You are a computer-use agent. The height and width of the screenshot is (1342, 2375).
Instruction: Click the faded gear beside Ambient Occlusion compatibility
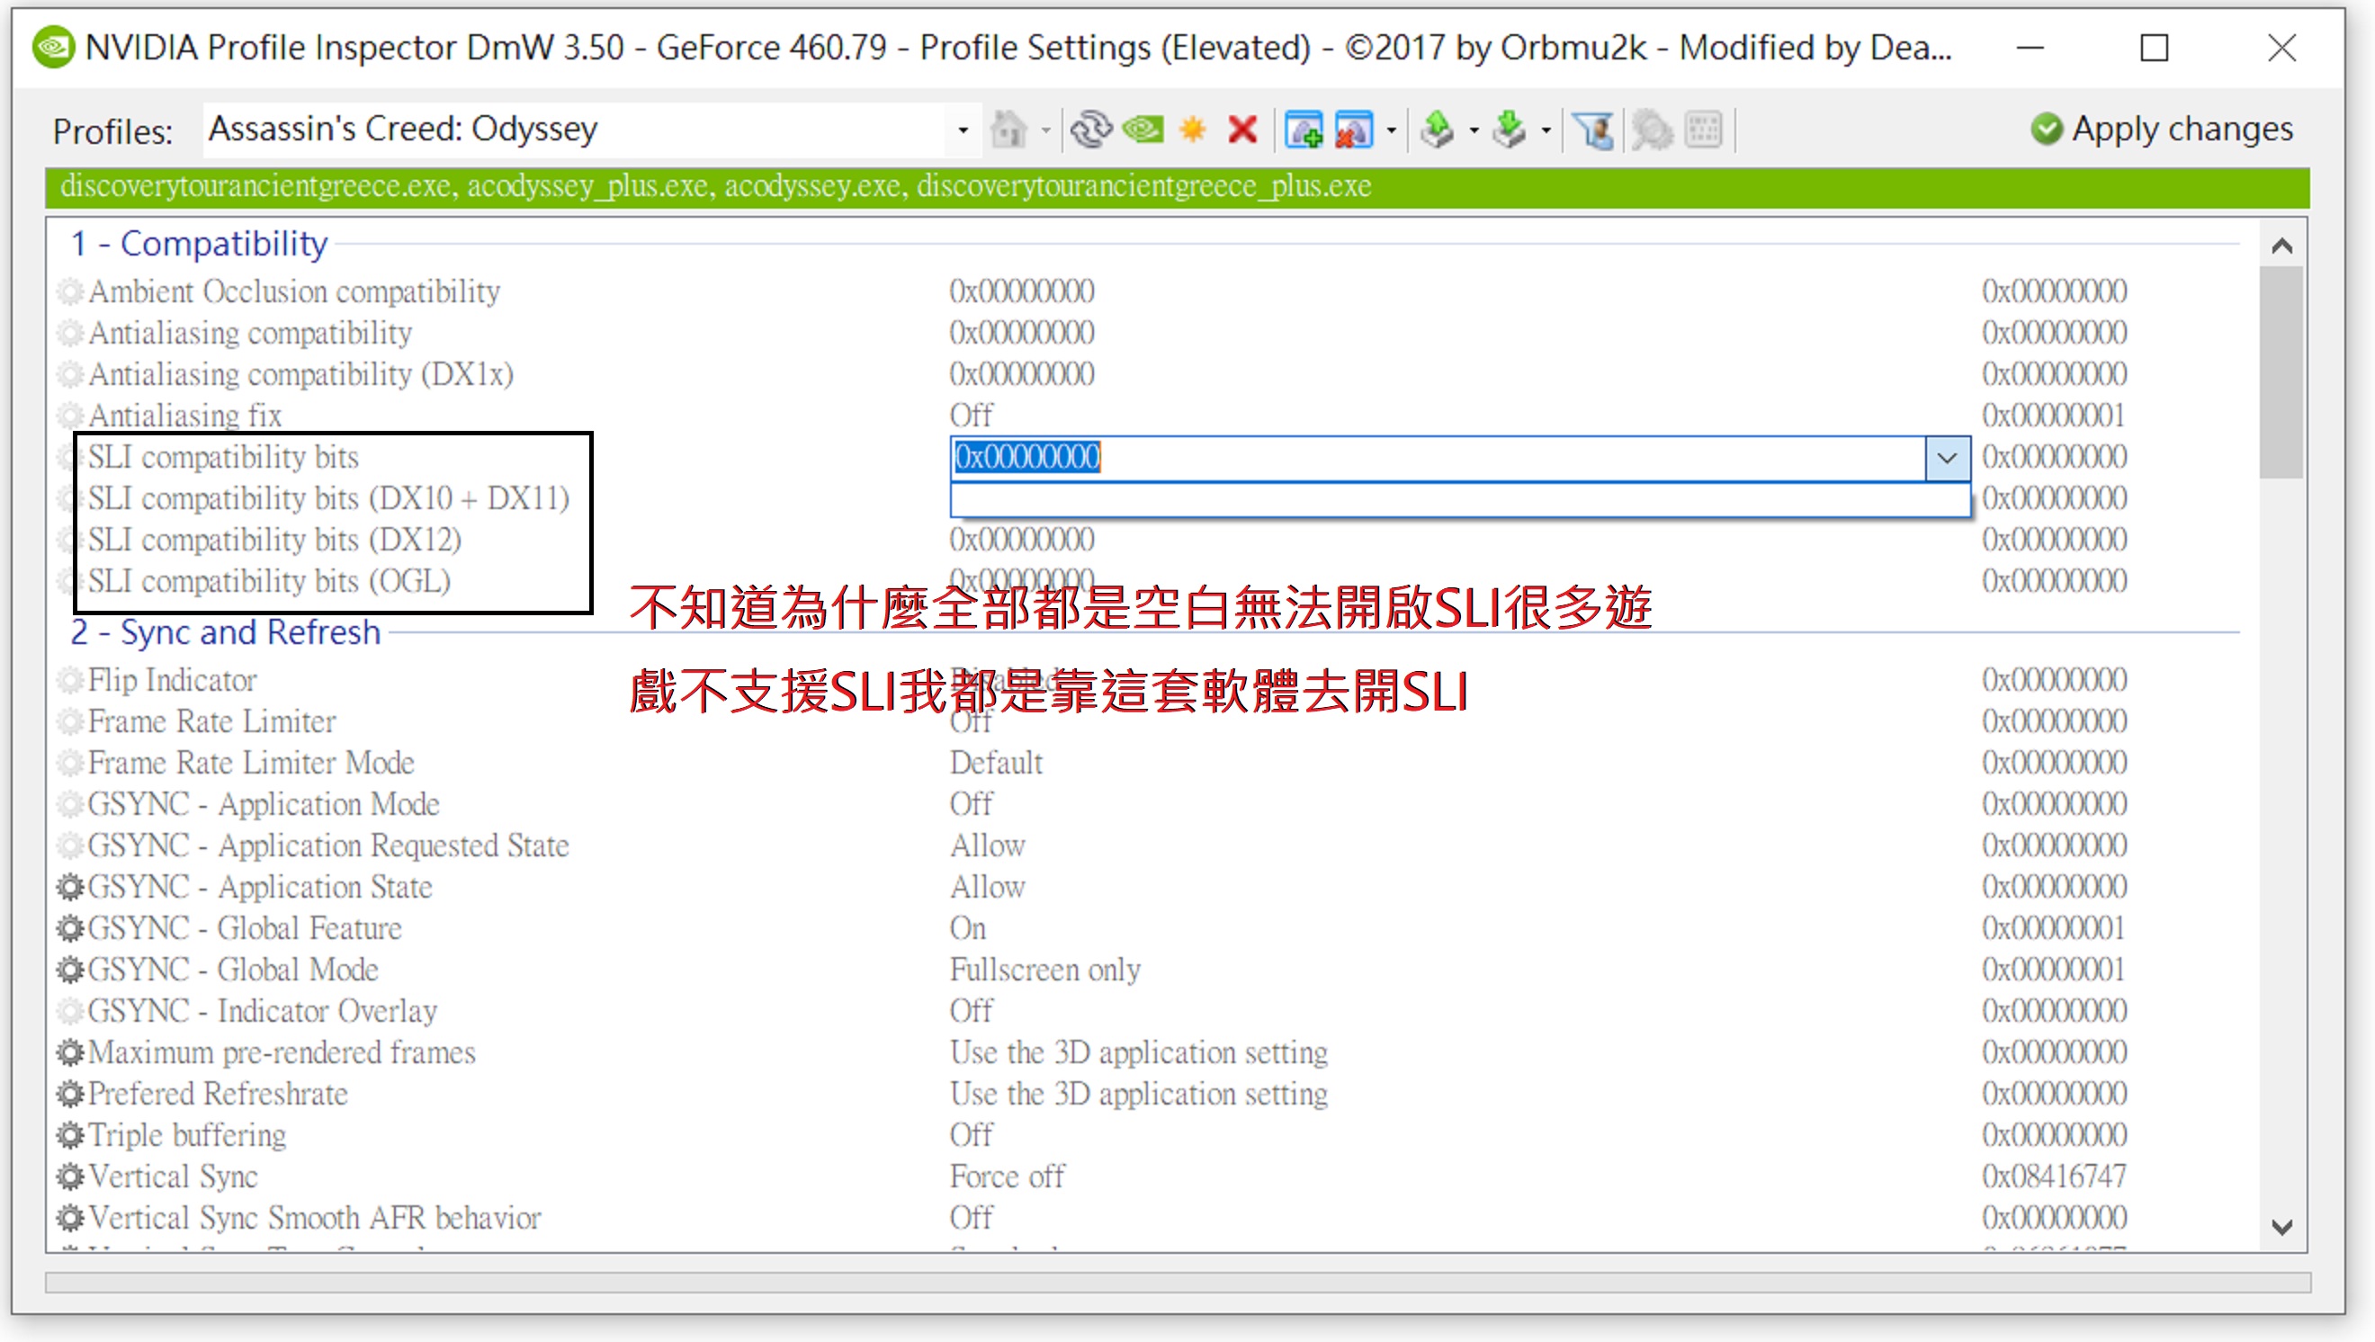[70, 291]
